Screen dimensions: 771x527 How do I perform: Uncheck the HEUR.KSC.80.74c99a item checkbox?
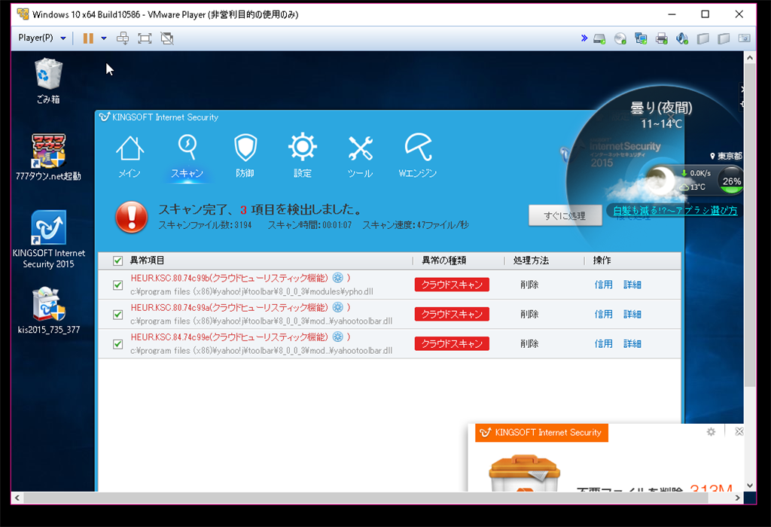(117, 314)
